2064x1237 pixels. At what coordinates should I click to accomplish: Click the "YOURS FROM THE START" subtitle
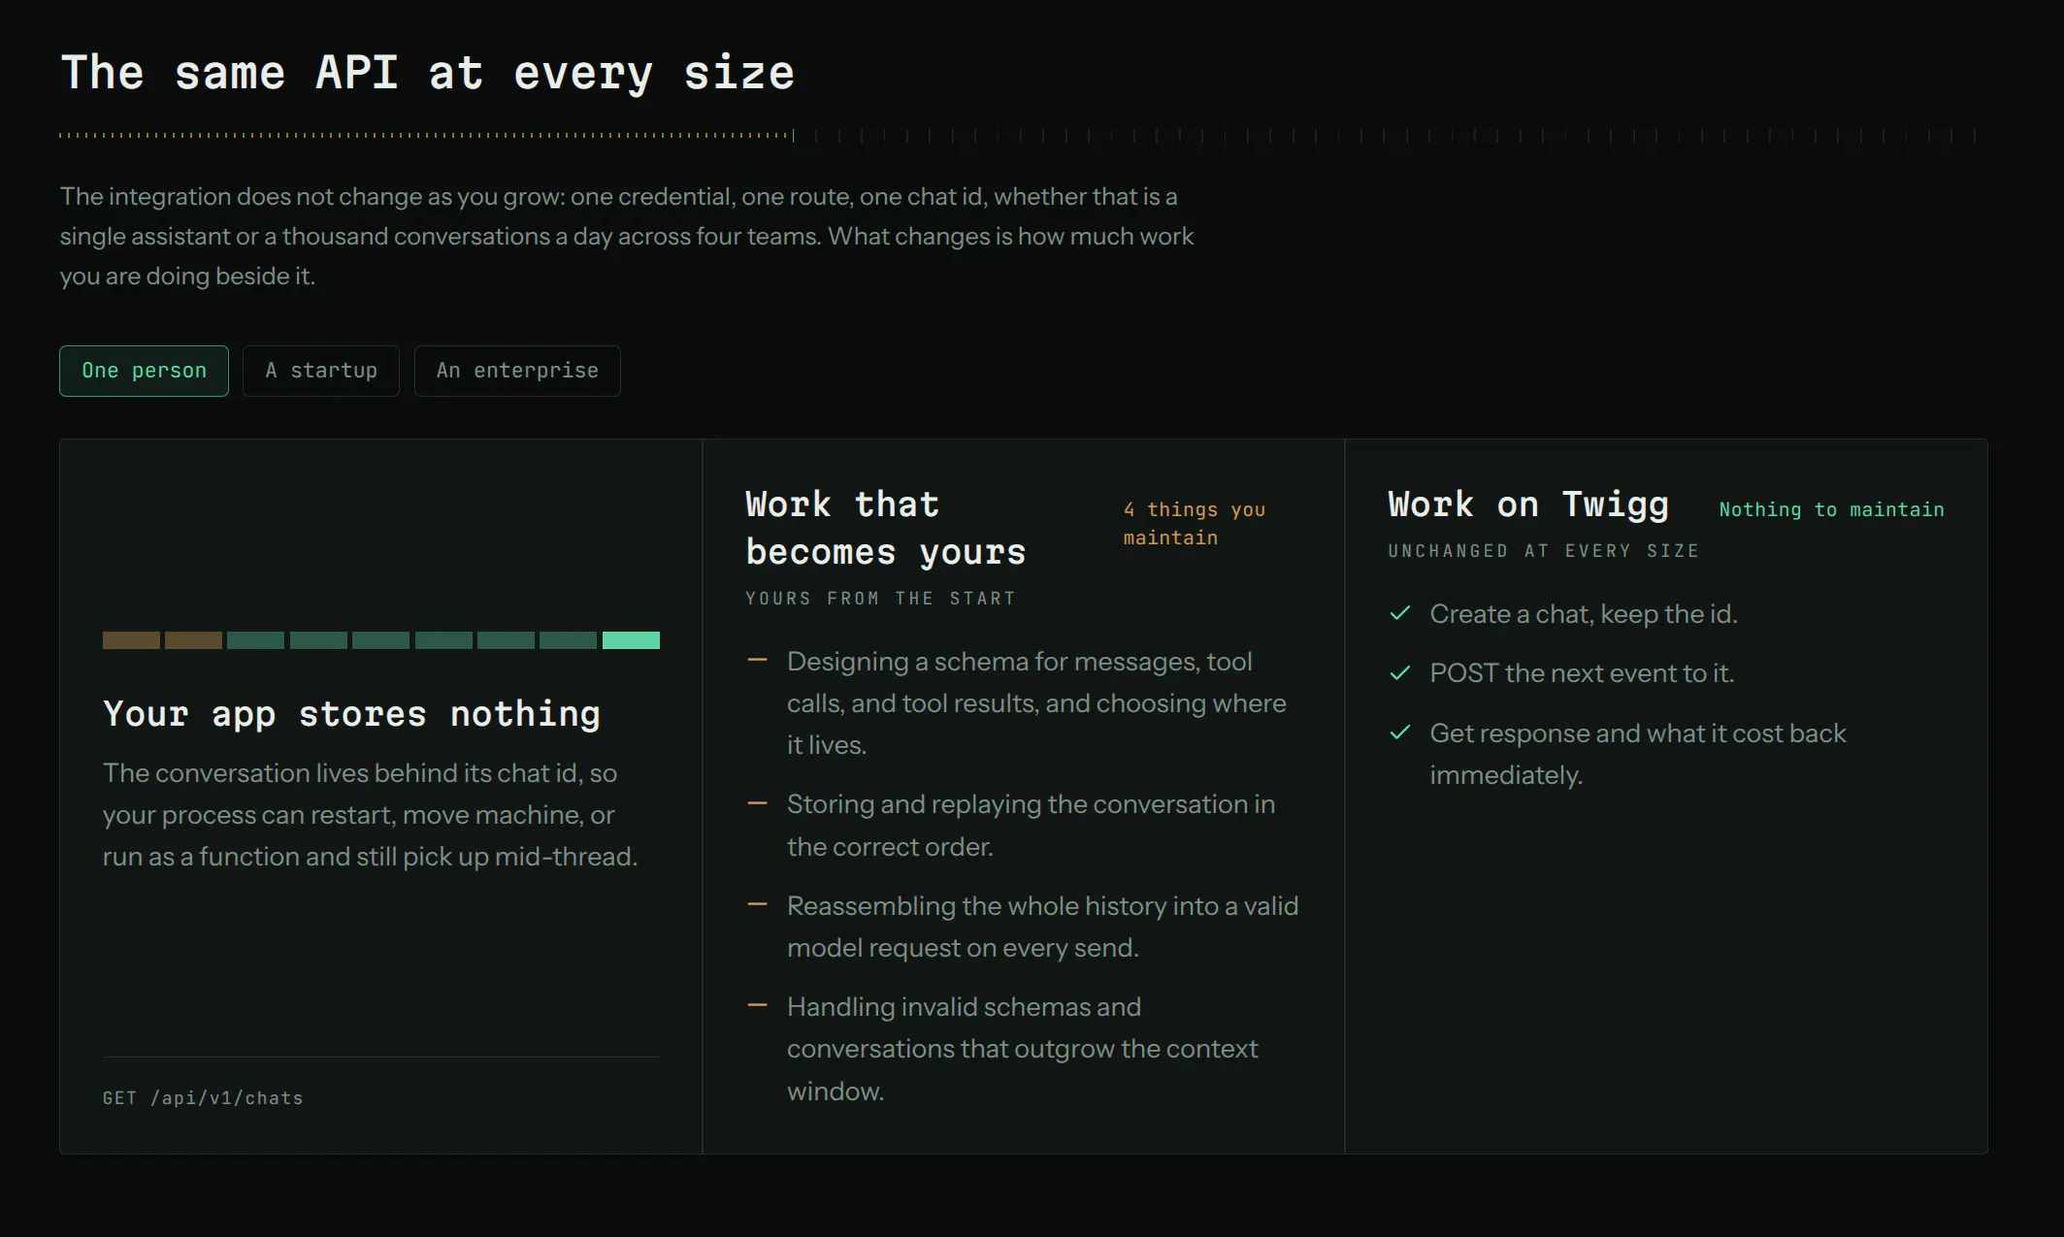(880, 599)
